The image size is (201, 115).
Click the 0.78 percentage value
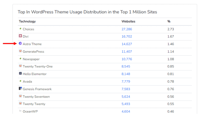(x=171, y=81)
